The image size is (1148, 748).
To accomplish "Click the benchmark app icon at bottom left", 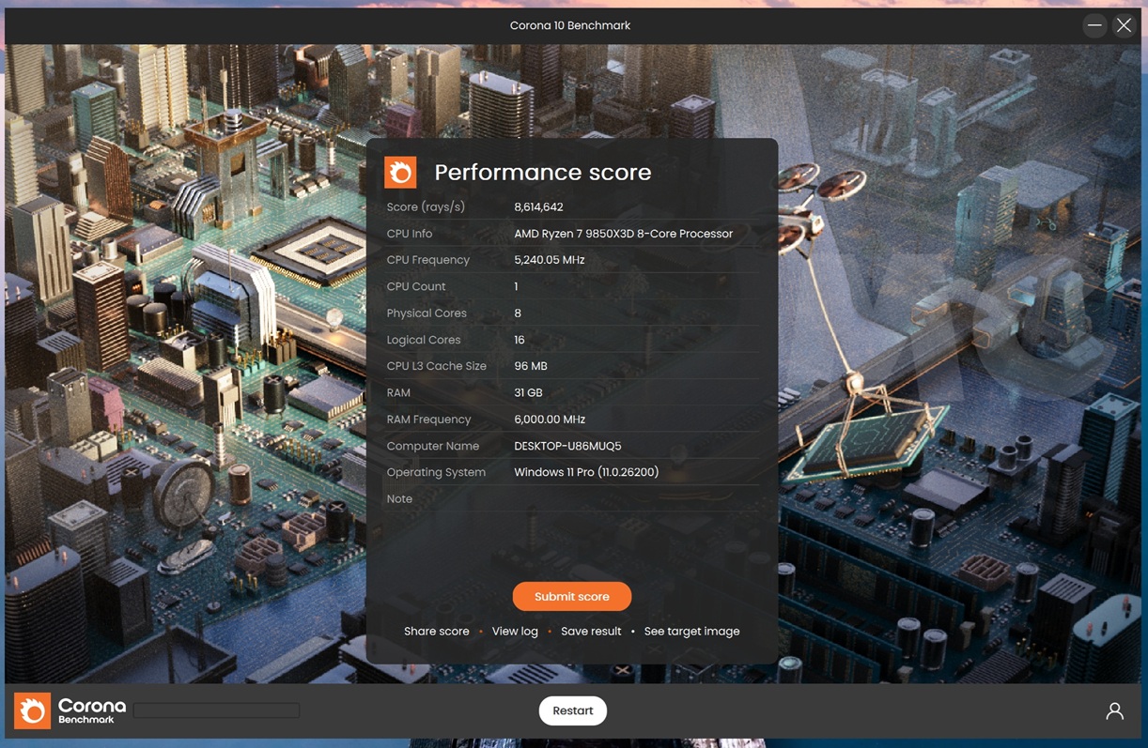I will click(31, 710).
